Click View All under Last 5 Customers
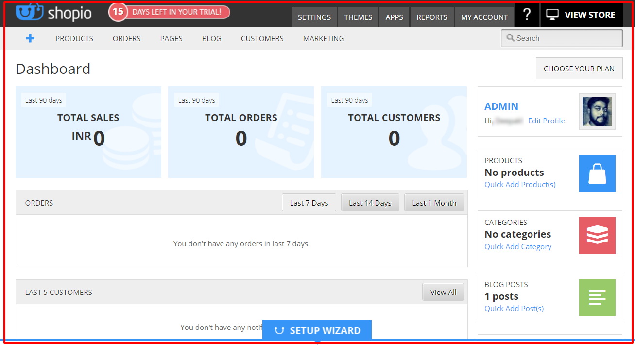Image resolution: width=635 pixels, height=345 pixels. click(x=443, y=292)
